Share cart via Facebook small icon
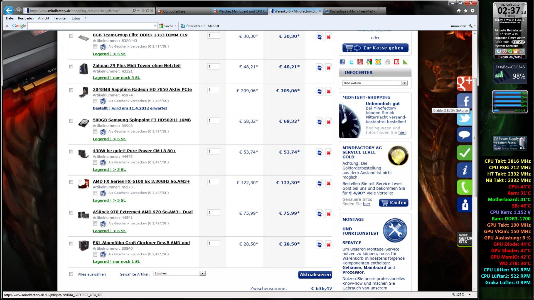 342,62
